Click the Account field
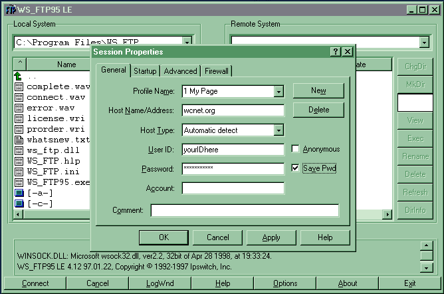444x294 pixels. tap(233, 188)
